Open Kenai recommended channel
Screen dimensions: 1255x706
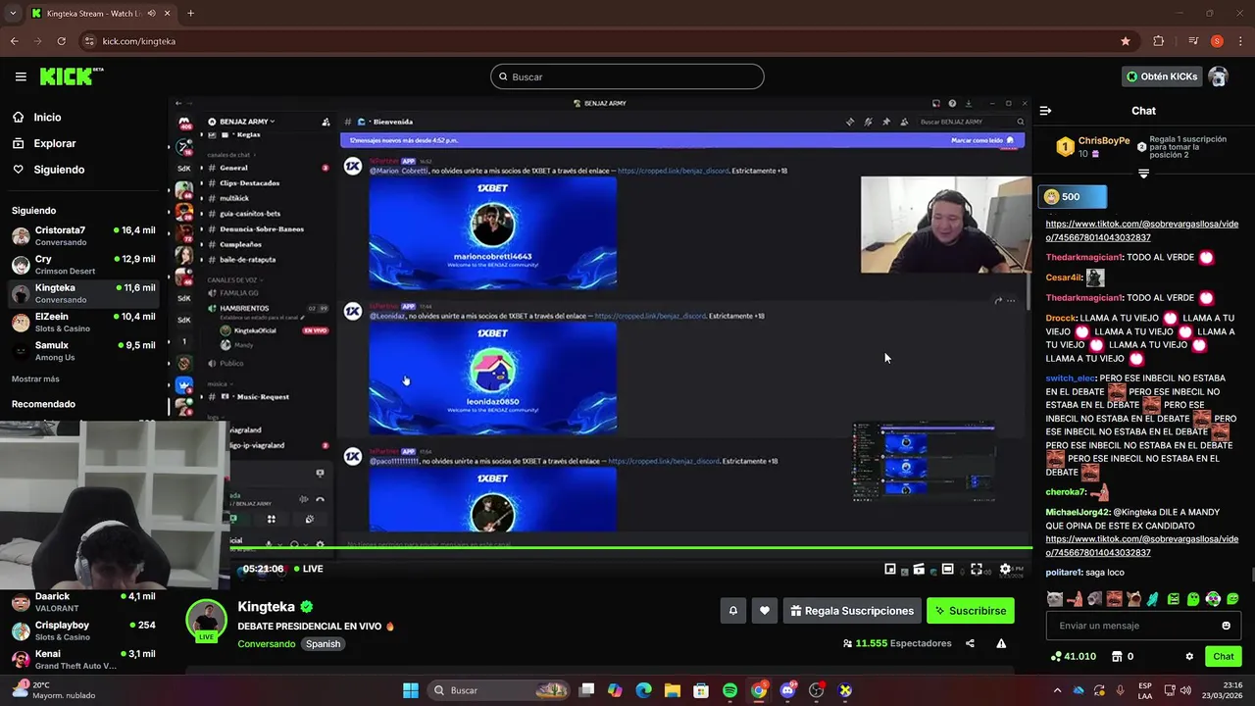pos(83,659)
